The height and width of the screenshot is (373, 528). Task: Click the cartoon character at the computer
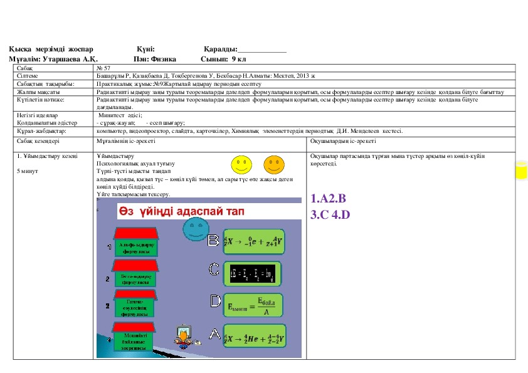point(184,337)
